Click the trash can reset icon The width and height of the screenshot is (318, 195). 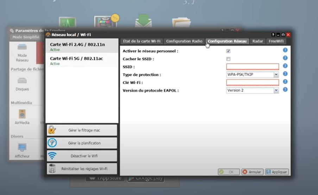[52, 169]
